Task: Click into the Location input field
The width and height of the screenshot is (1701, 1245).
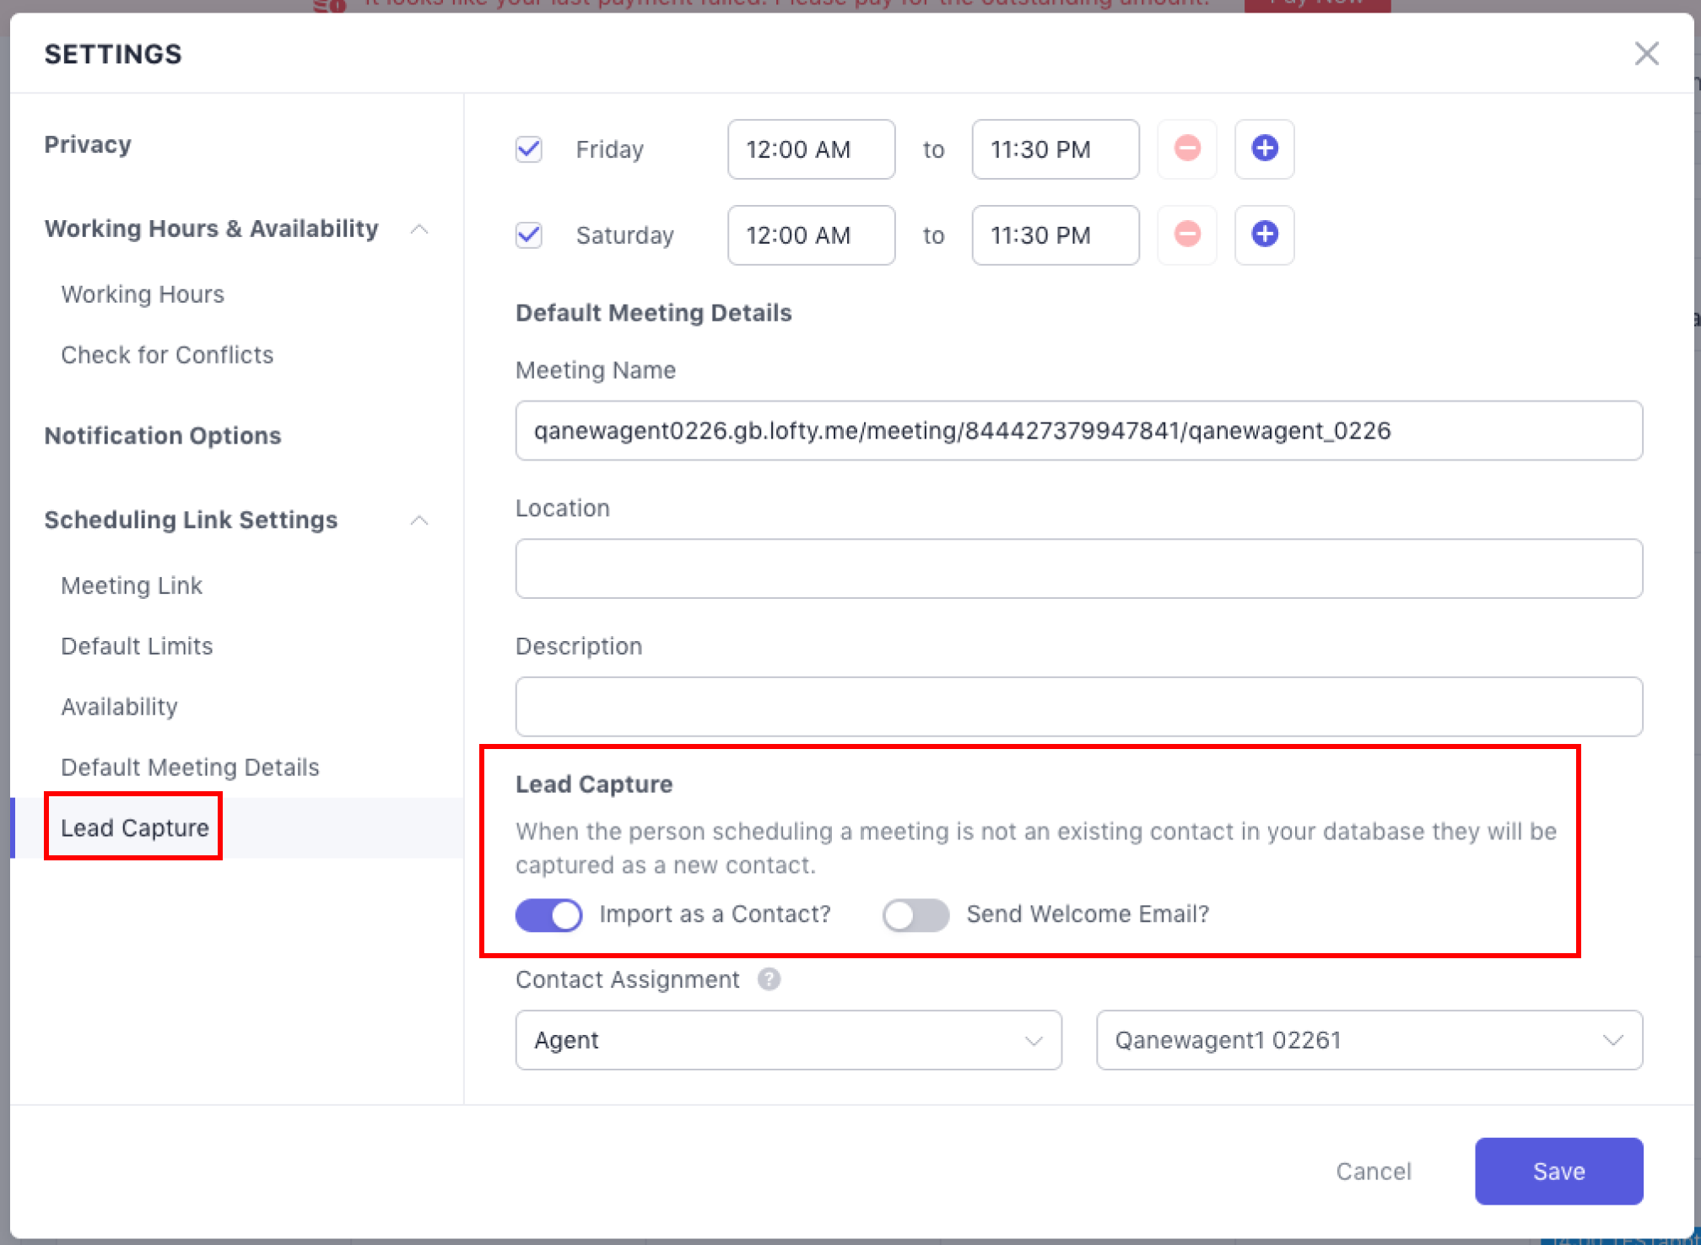Action: point(1078,569)
